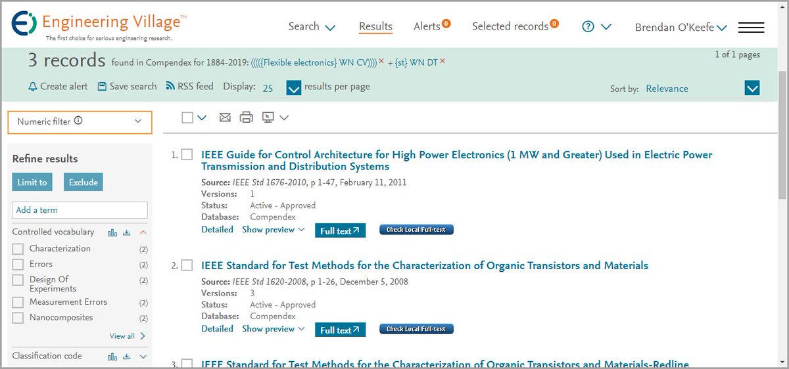The height and width of the screenshot is (369, 789).
Task: Show chart for Controlled vocabulary
Action: point(112,232)
